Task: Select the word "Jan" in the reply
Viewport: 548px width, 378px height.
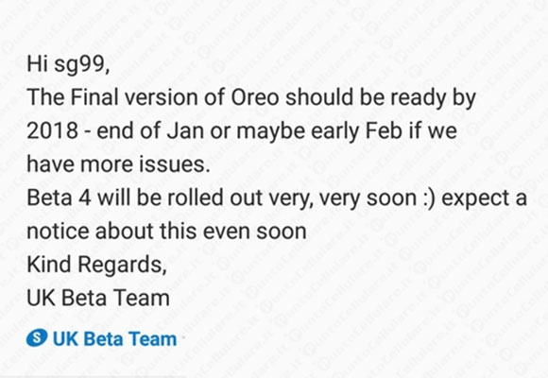Action: click(185, 130)
